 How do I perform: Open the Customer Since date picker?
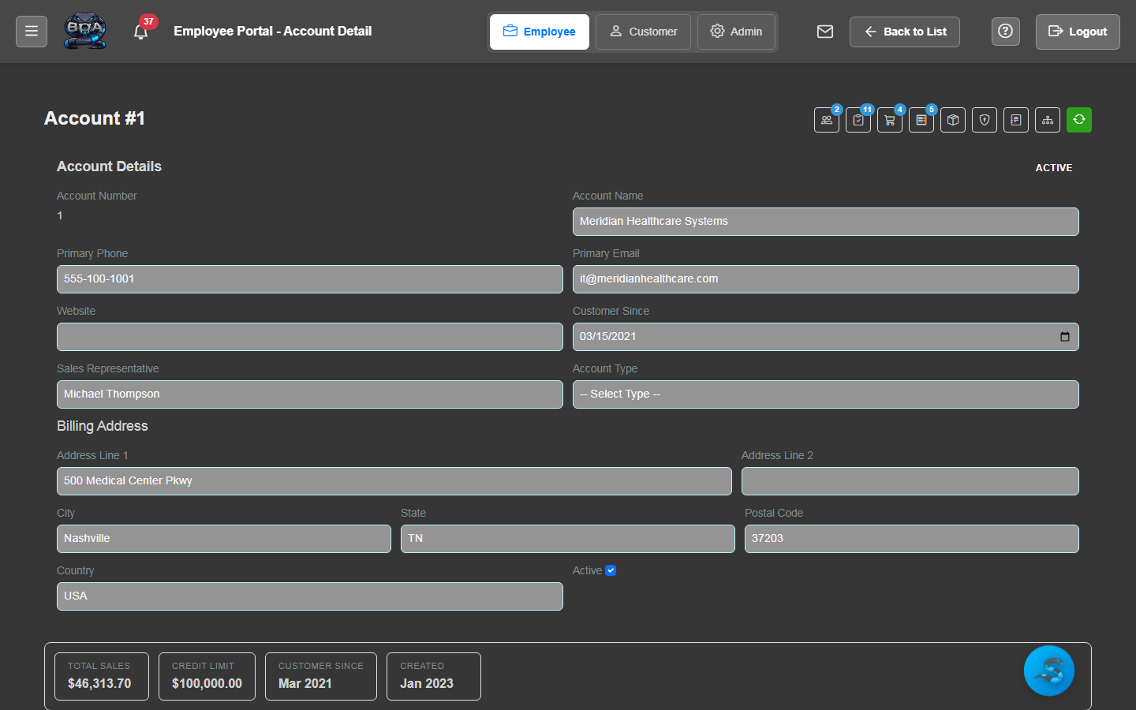1067,336
